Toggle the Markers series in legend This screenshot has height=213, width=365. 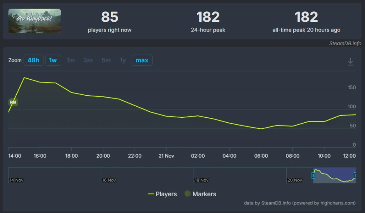(x=200, y=194)
